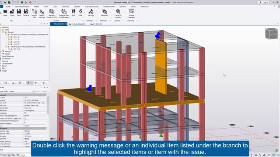Select the Model Geometry status row
280x157 pixels.
coord(8,56)
